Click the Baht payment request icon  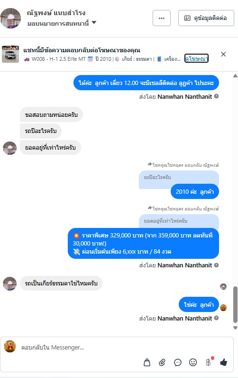pyautogui.click(x=209, y=361)
